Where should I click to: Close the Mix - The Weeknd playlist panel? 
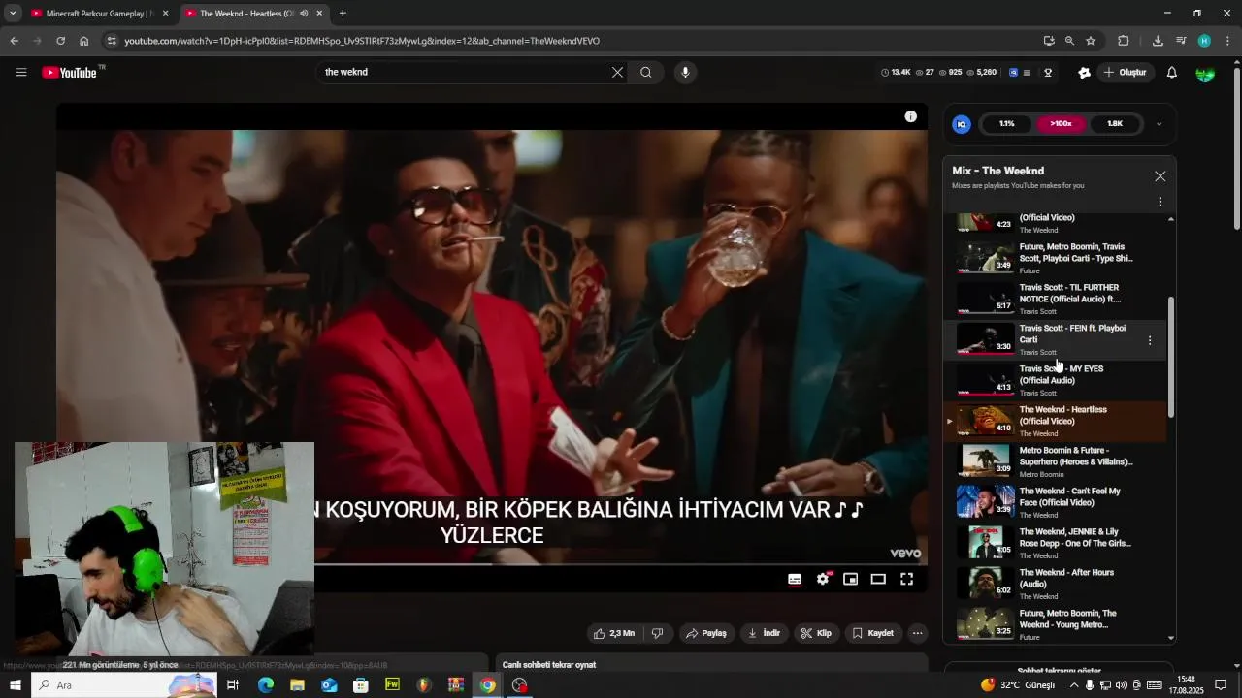(x=1160, y=176)
